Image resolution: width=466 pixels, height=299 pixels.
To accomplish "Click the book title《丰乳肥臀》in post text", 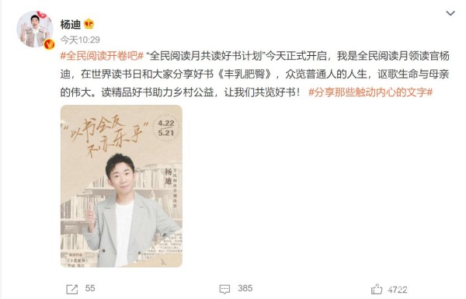I will [245, 74].
